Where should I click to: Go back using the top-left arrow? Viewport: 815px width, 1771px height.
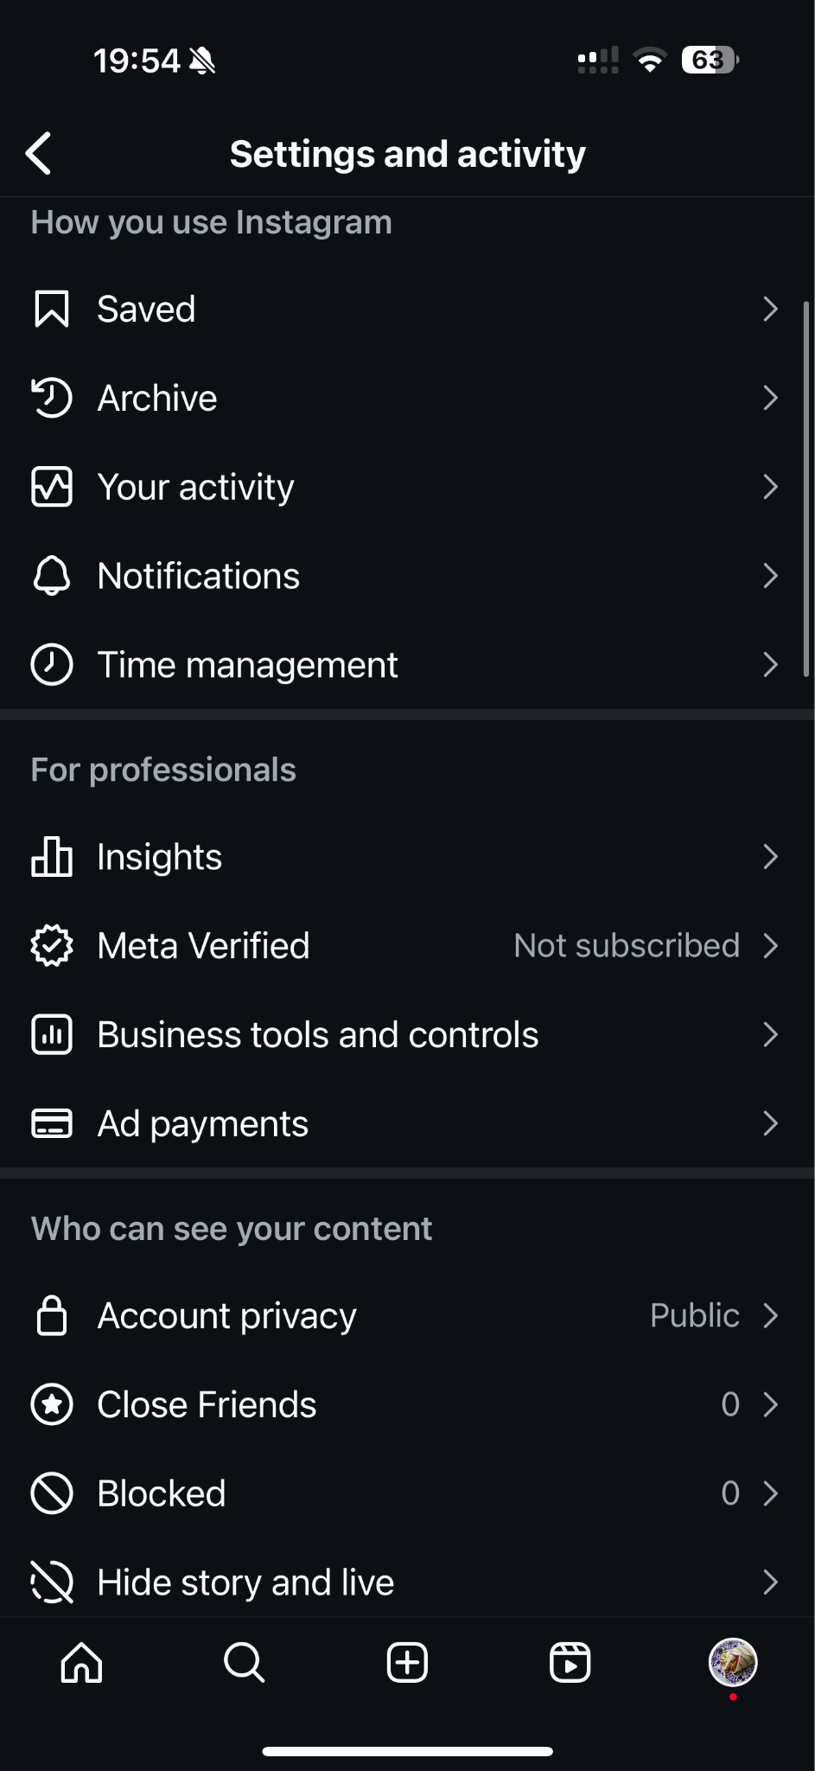click(x=39, y=154)
